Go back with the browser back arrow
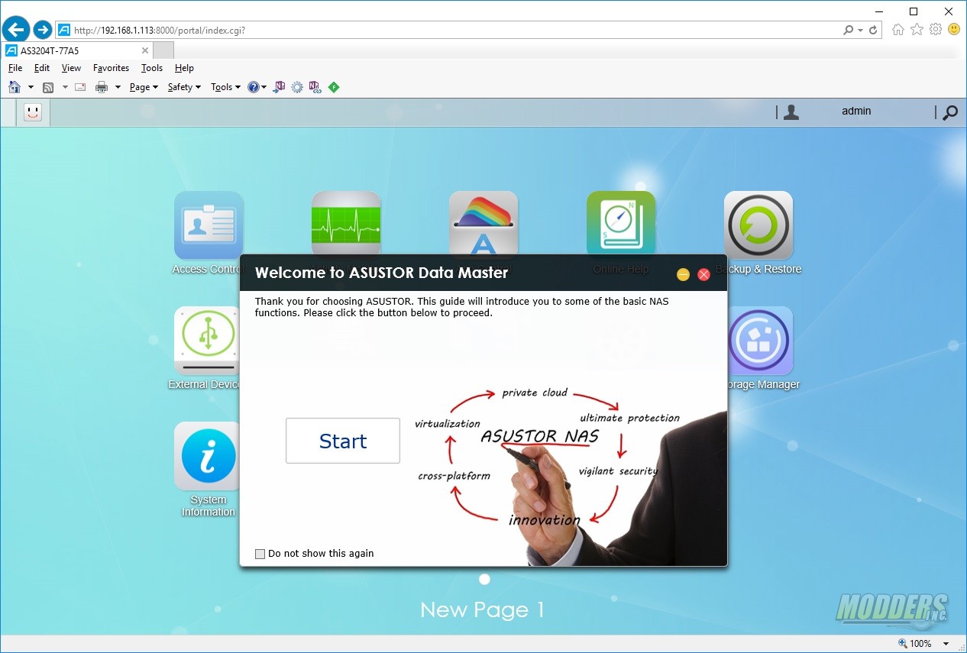Viewport: 967px width, 653px height. tap(16, 30)
